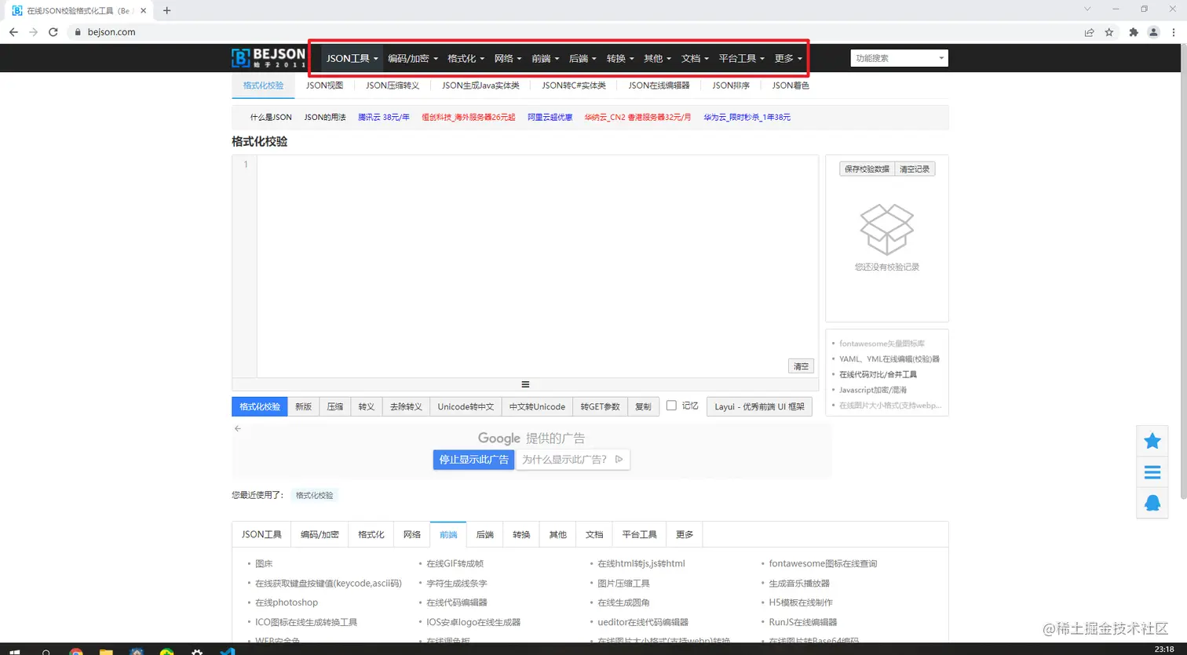Screen dimensions: 1187x655
Task: Click the 清空 button inside the editor
Action: click(801, 366)
